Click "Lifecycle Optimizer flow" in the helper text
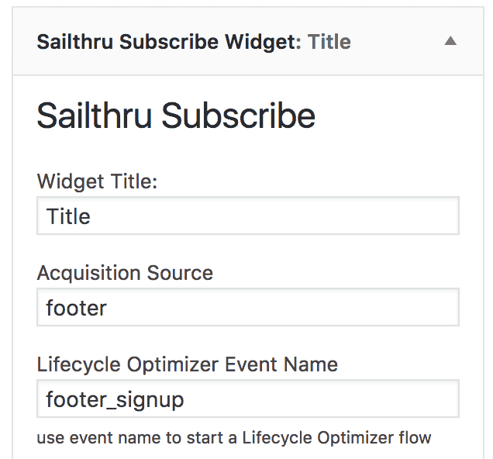493x459 pixels. coord(336,437)
